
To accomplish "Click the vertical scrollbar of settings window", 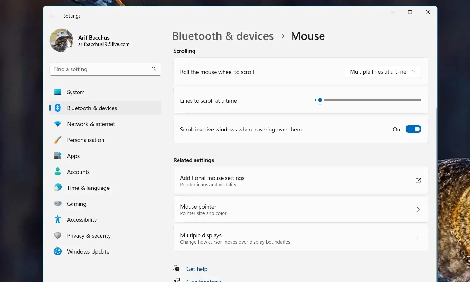I will pyautogui.click(x=436, y=195).
